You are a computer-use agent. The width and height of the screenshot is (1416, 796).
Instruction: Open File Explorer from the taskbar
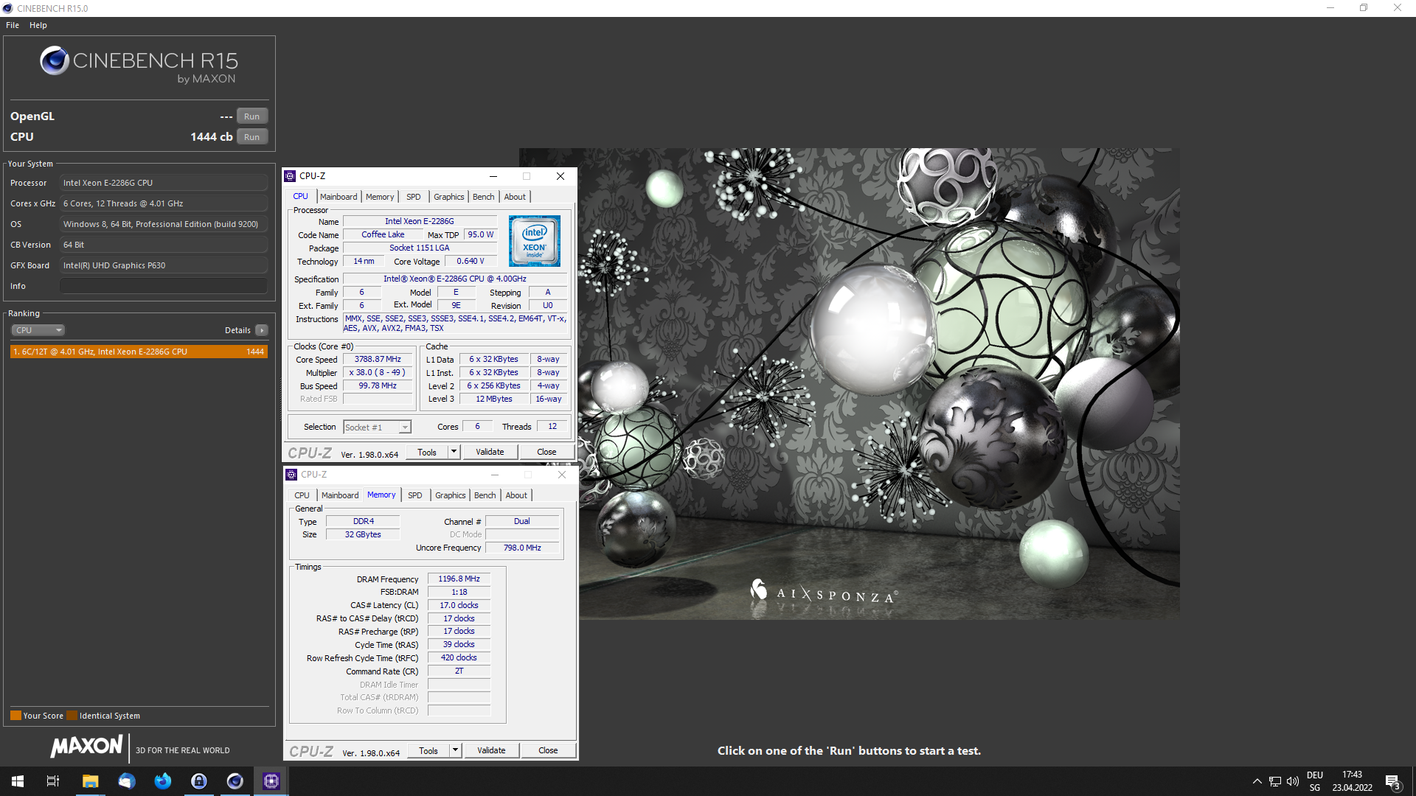click(x=90, y=781)
